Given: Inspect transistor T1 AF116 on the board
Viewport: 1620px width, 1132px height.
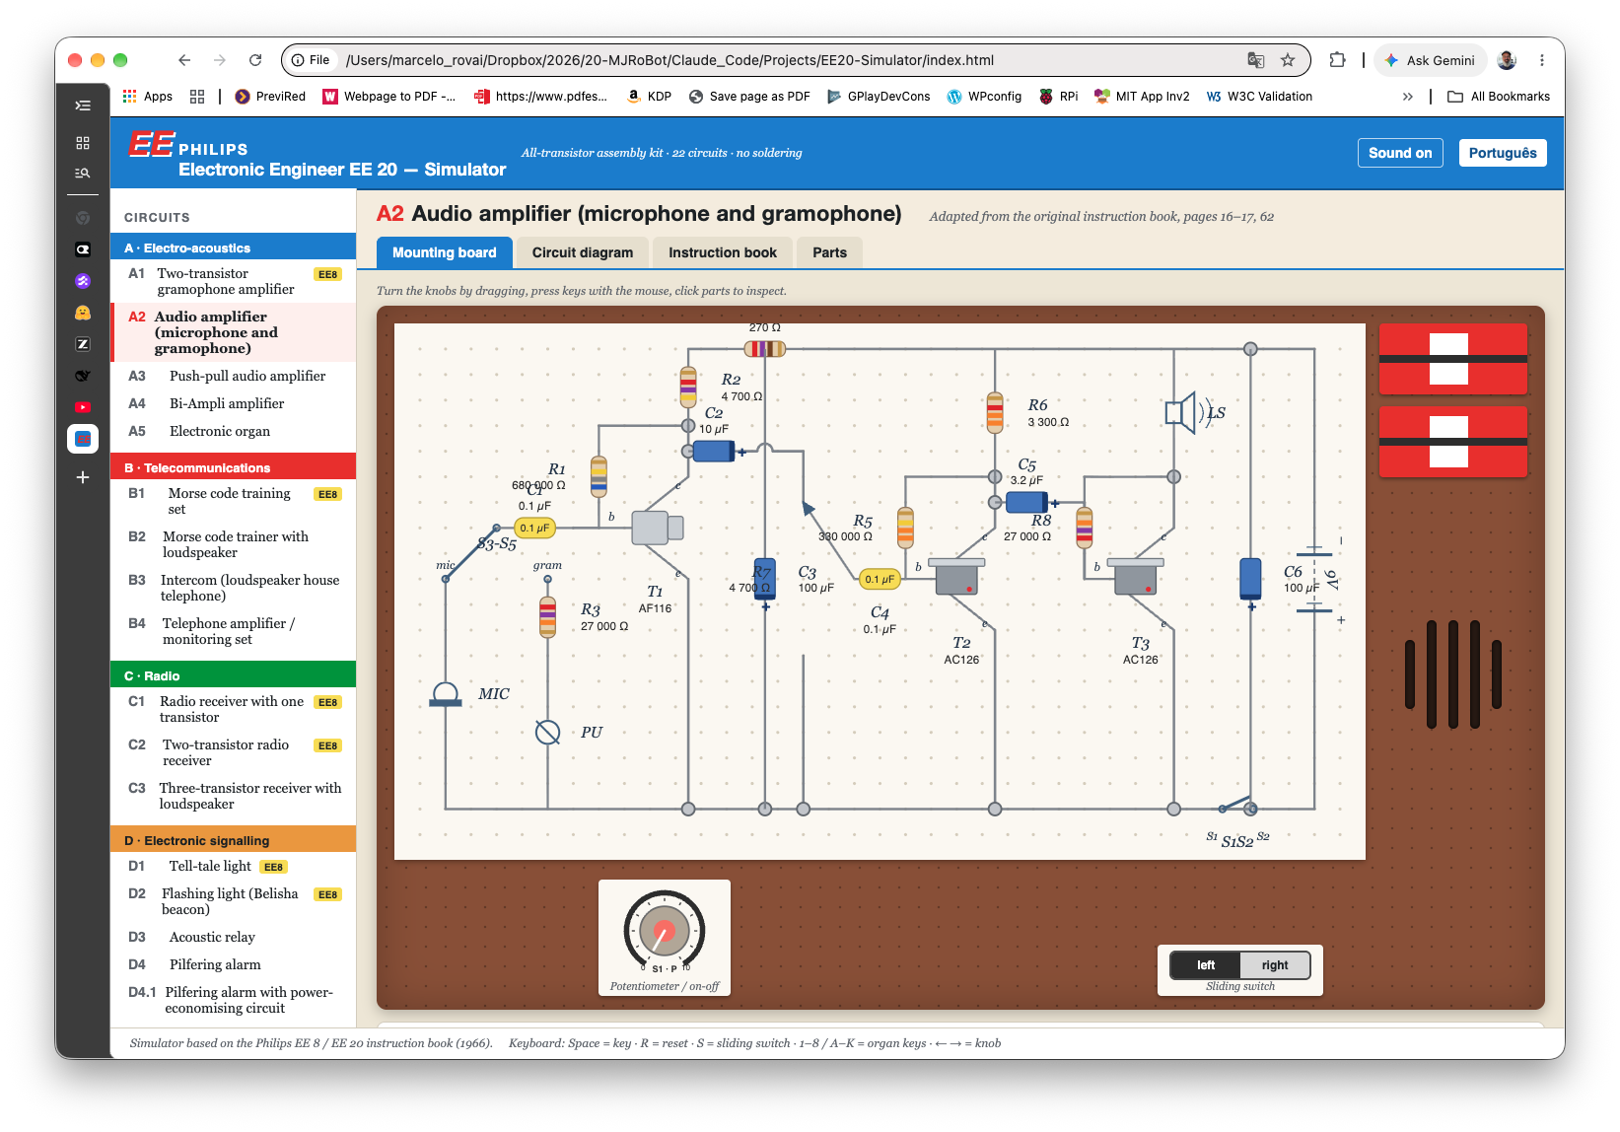Looking at the screenshot, I should pyautogui.click(x=657, y=528).
